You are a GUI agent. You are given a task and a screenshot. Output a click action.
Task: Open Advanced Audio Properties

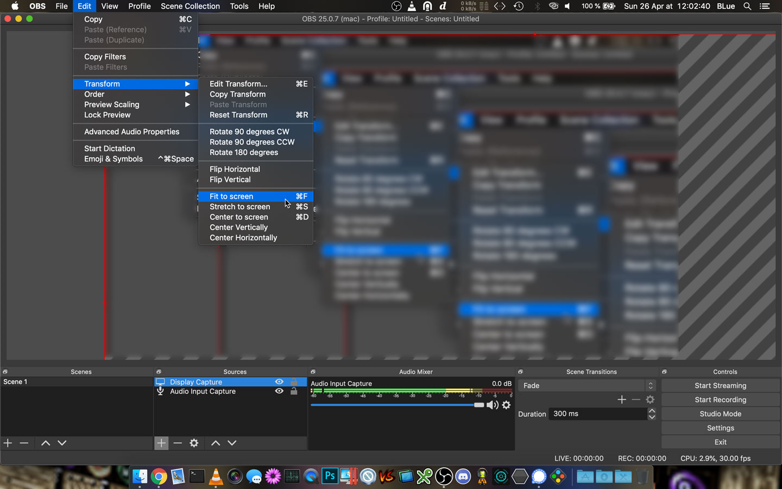click(x=136, y=131)
